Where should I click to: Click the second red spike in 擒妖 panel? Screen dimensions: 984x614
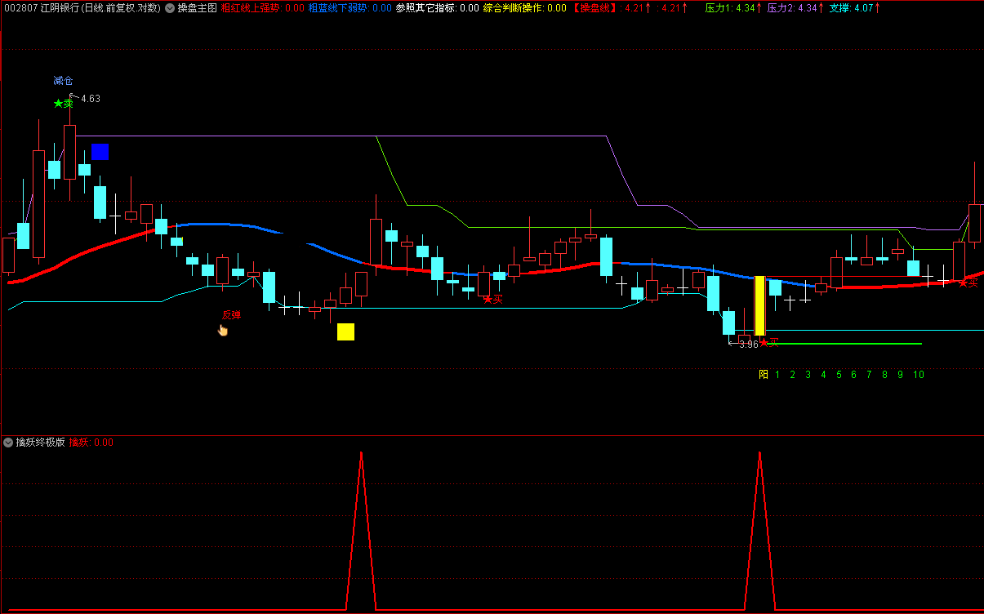point(759,531)
